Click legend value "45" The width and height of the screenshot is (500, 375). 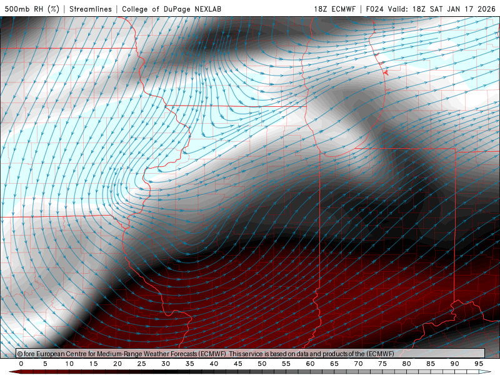click(238, 364)
